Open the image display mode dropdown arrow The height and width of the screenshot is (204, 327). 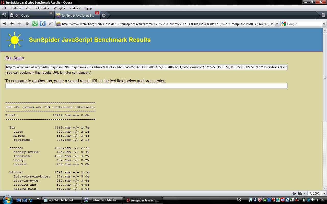304,193
